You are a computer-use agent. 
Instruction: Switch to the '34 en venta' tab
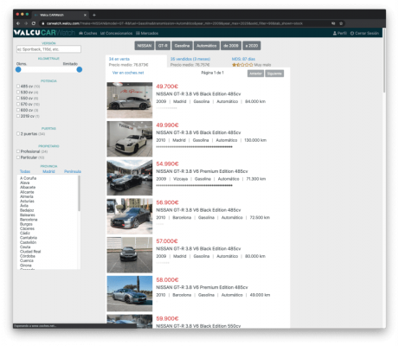tap(136, 61)
